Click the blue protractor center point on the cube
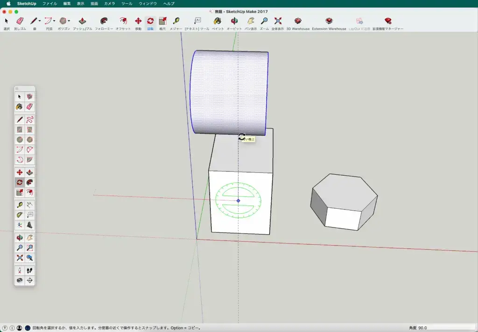This screenshot has height=332, width=478. tap(239, 201)
